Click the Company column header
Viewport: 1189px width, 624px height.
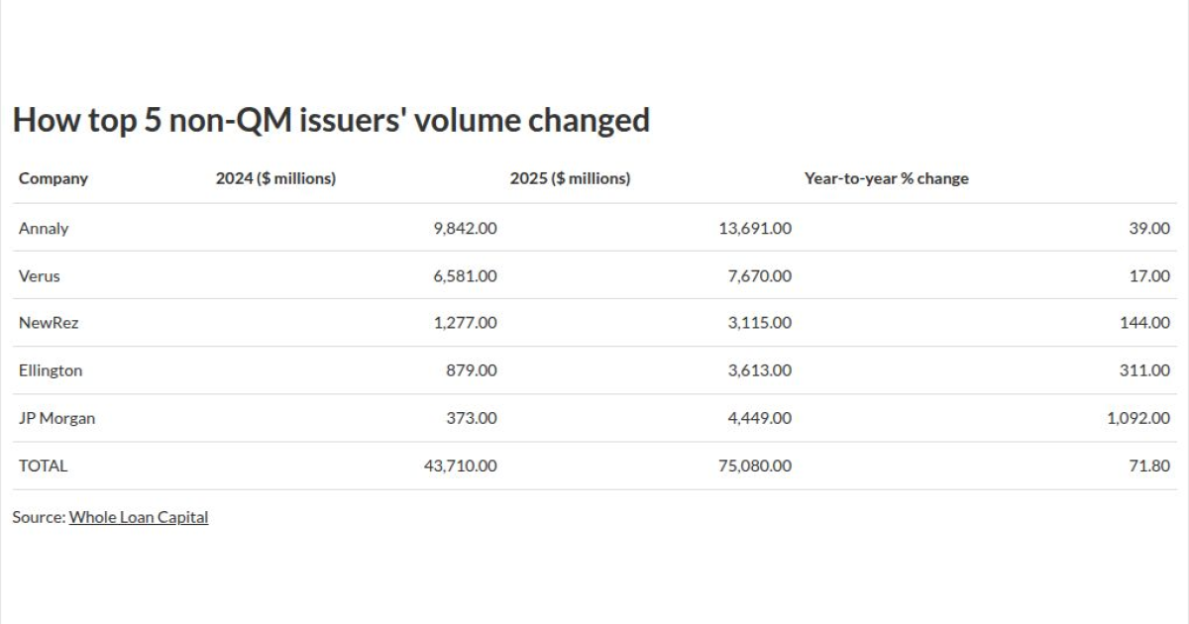click(54, 178)
